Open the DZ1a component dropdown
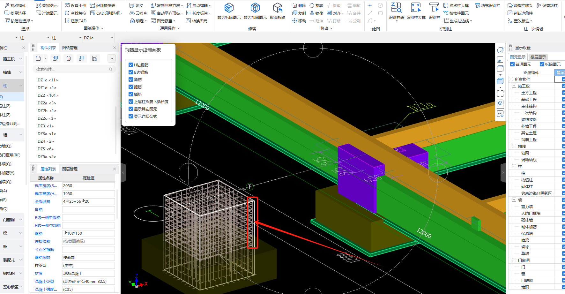 [112, 38]
